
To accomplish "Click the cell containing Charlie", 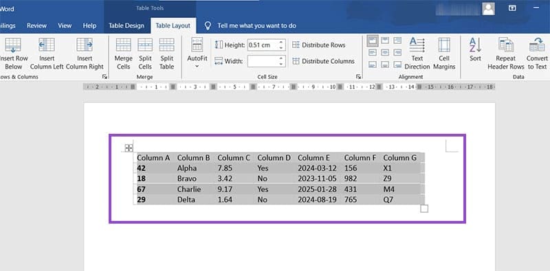I will pyautogui.click(x=194, y=189).
